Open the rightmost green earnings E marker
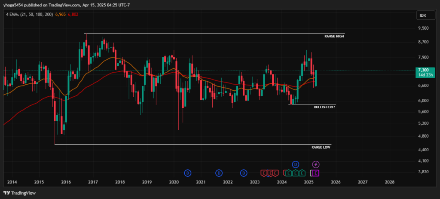The height and width of the screenshot is (199, 440). point(302,173)
